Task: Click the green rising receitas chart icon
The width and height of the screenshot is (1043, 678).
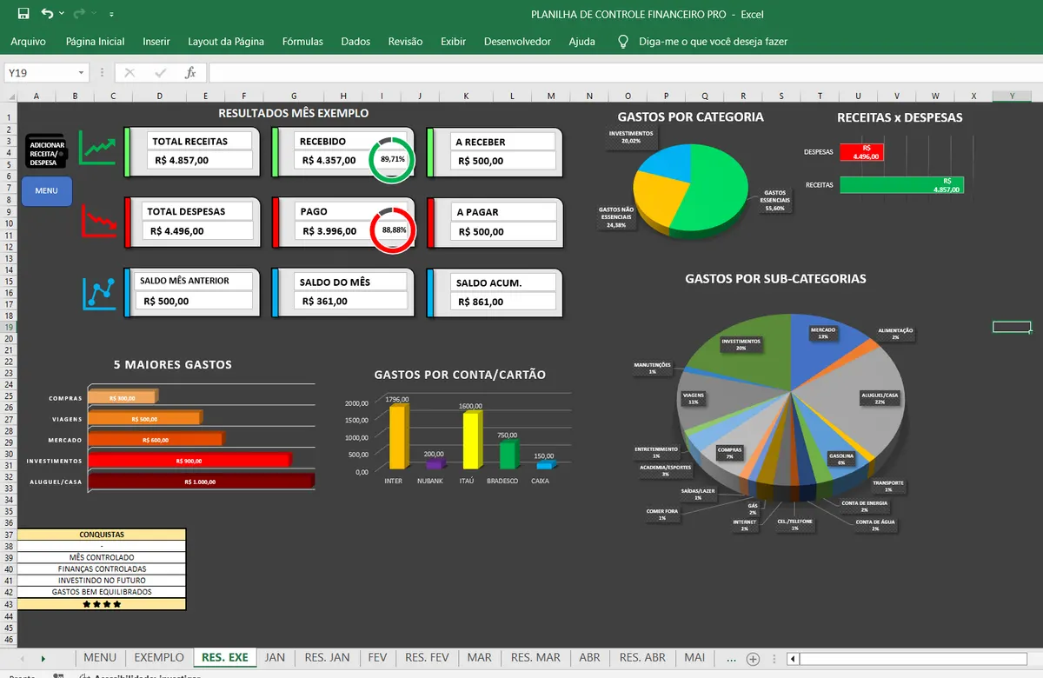Action: pos(97,147)
